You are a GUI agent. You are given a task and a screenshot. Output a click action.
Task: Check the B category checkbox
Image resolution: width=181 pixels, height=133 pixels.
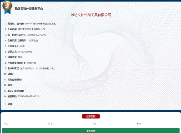[x=49, y=124]
